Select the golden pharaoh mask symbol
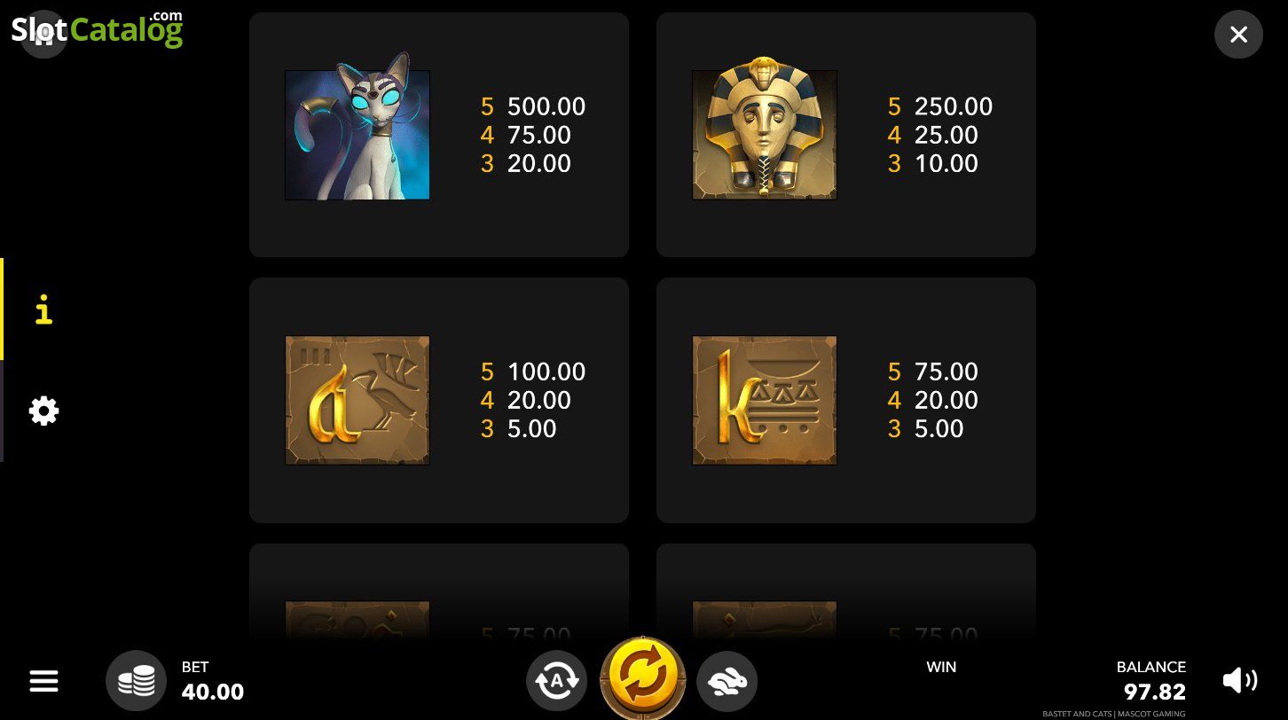This screenshot has height=720, width=1288. pos(764,135)
